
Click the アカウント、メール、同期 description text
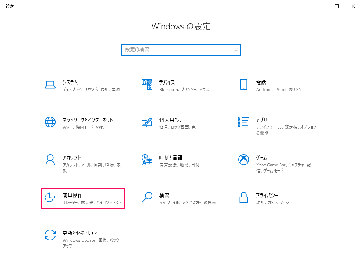click(x=92, y=168)
